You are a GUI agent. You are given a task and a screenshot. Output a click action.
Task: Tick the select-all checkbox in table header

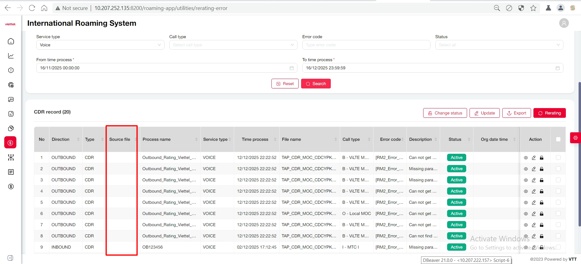[x=558, y=139]
